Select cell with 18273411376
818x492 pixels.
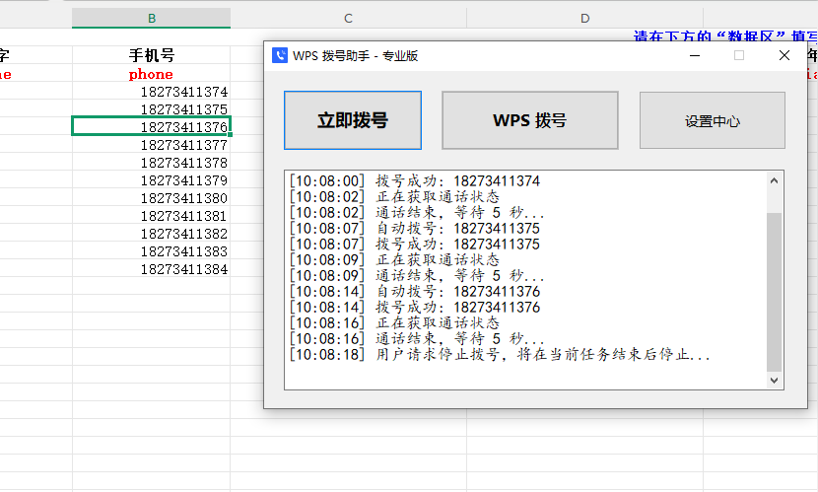[x=152, y=127]
